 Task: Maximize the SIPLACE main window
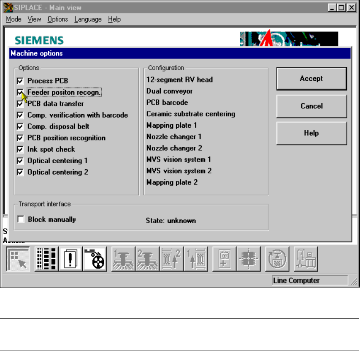341,8
